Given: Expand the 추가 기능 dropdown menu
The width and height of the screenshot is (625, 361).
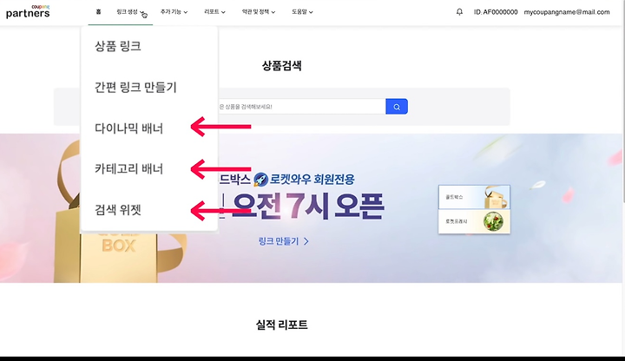Looking at the screenshot, I should [174, 12].
